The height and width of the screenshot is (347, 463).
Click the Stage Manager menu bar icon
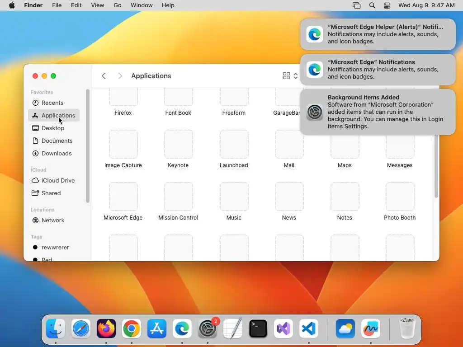point(357,5)
